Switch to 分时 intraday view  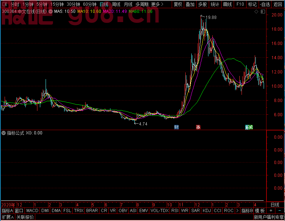(x=15, y=4)
